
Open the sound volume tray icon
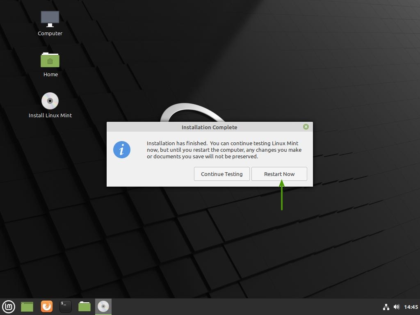tap(396, 307)
